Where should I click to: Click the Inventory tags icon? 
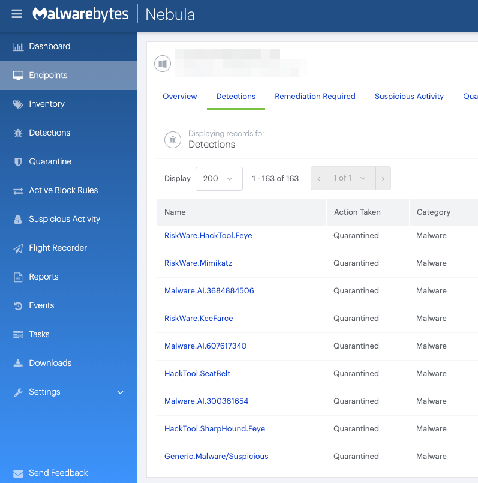pos(18,104)
